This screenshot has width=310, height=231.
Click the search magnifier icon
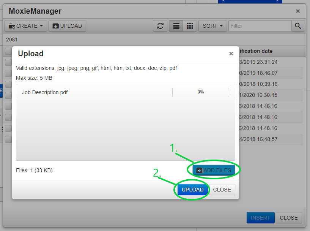(x=298, y=26)
